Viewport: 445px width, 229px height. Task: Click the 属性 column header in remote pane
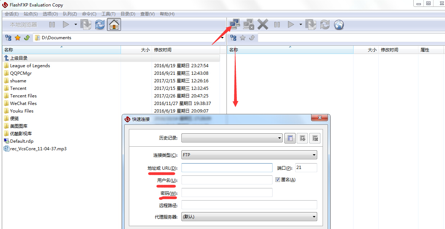click(x=431, y=50)
